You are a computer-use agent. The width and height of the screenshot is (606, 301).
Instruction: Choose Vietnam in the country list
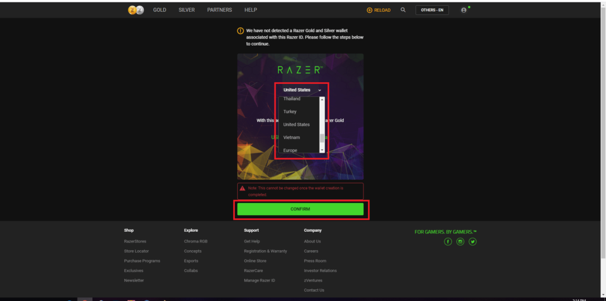tap(291, 137)
